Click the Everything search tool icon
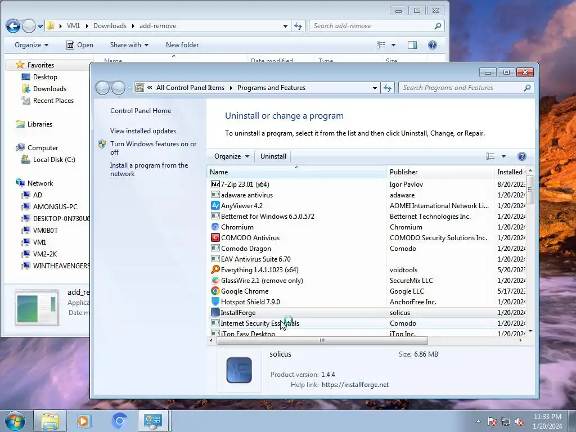This screenshot has width=576, height=432. coord(215,269)
